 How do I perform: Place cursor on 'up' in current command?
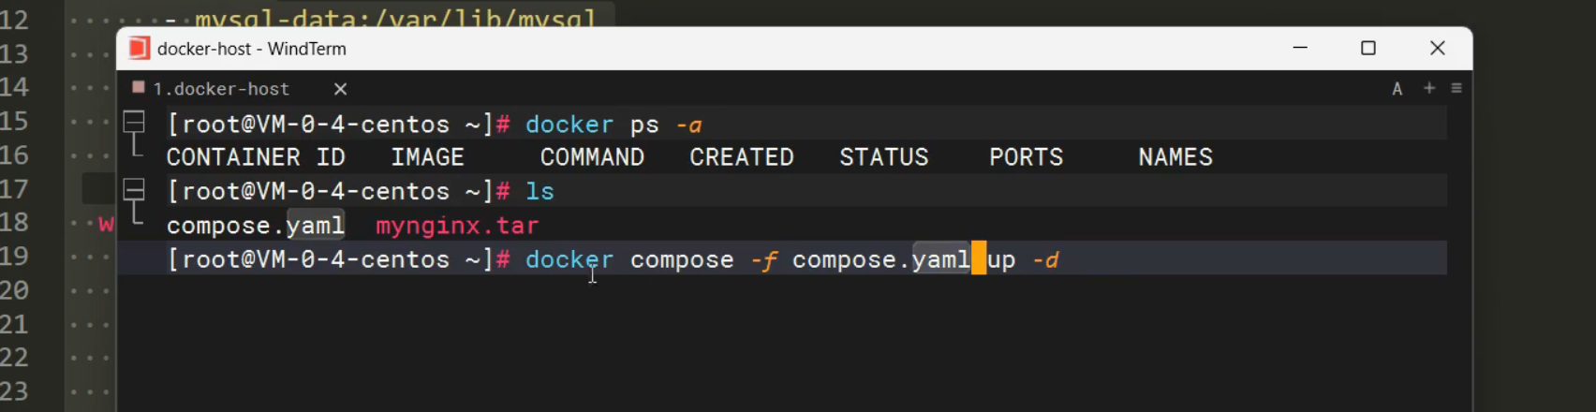1001,259
